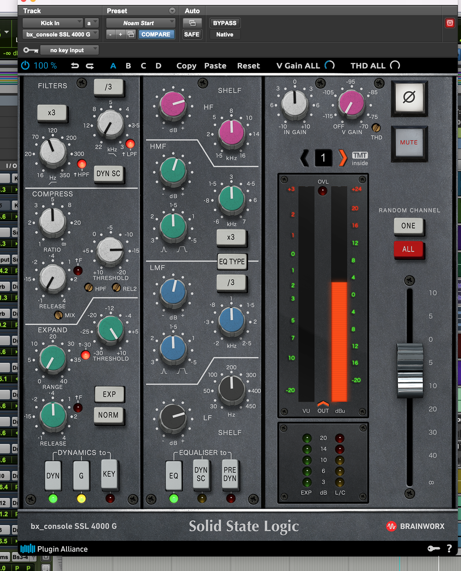The width and height of the screenshot is (461, 571).
Task: Click the red target icon in plugin header
Action: coord(450,23)
